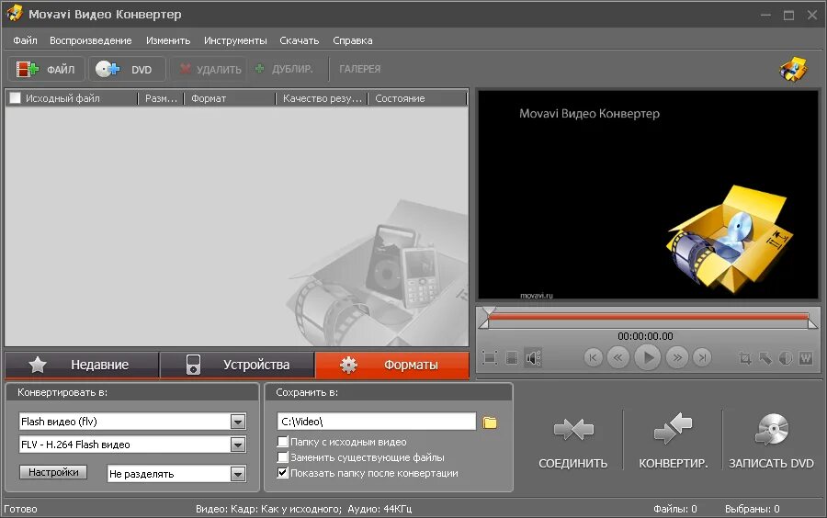The width and height of the screenshot is (827, 518).
Task: Click the Удалить (delete) toolbar button
Action: 210,69
